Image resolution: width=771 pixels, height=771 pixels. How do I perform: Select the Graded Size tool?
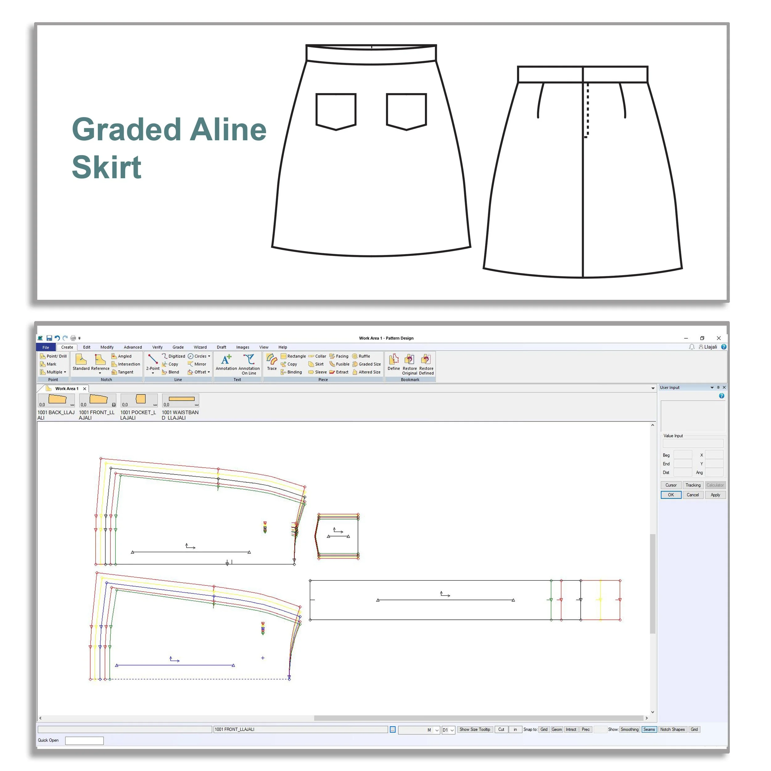tap(366, 364)
